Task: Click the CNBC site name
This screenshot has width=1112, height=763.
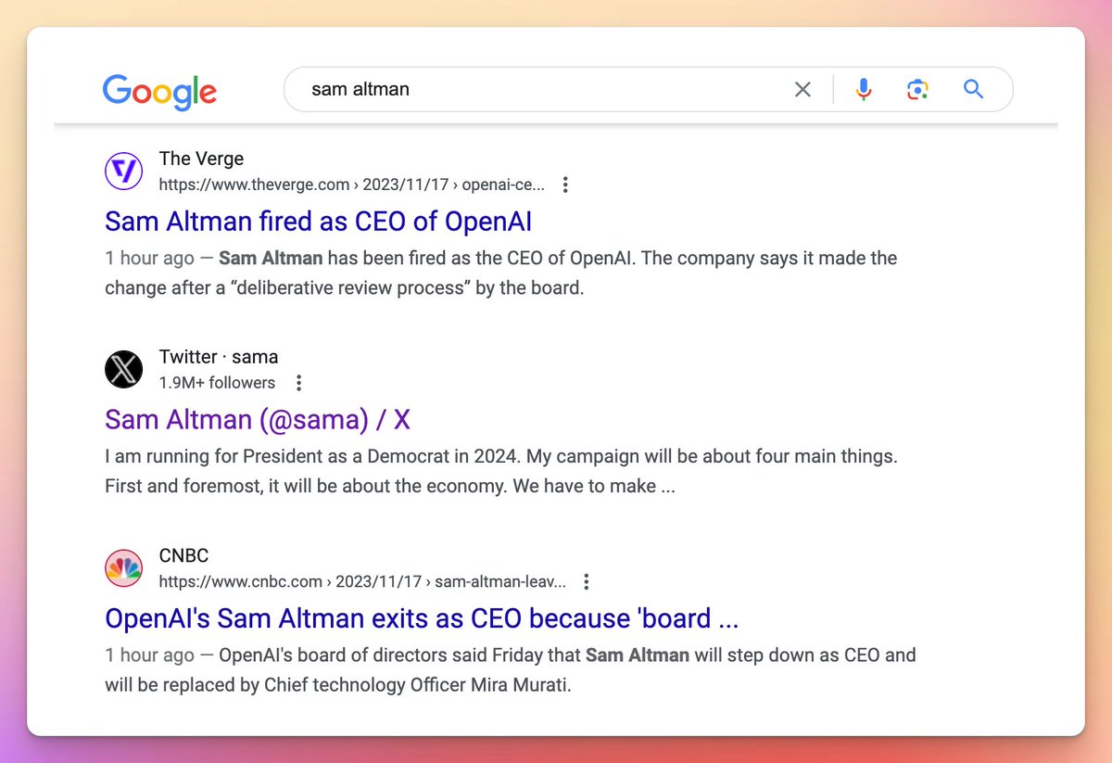Action: (x=183, y=555)
